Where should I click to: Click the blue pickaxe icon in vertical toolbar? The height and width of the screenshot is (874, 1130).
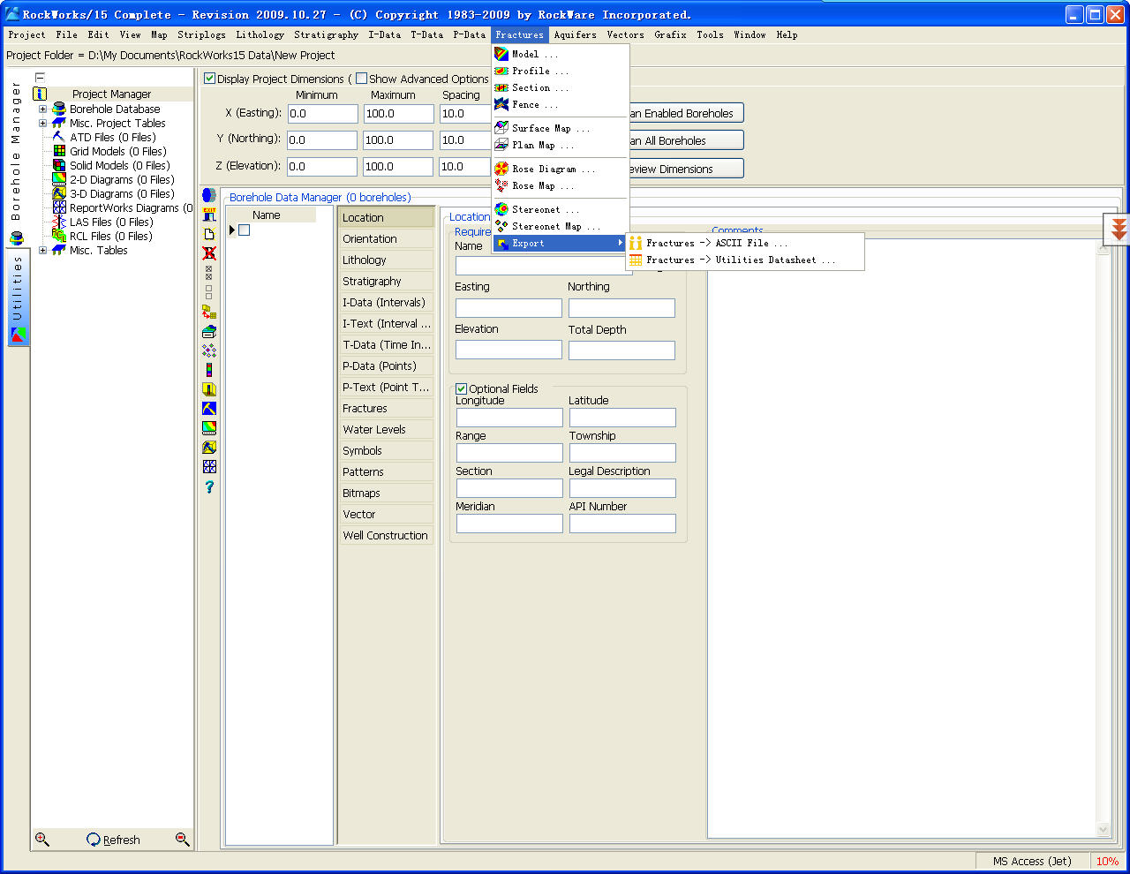209,409
